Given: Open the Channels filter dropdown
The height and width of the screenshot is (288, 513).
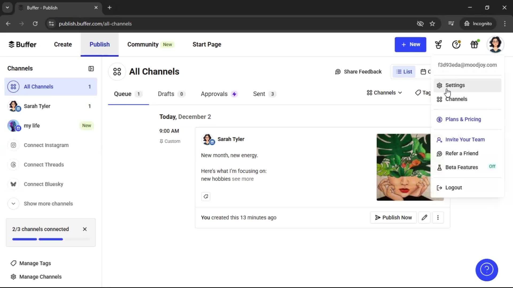Looking at the screenshot, I should [384, 93].
